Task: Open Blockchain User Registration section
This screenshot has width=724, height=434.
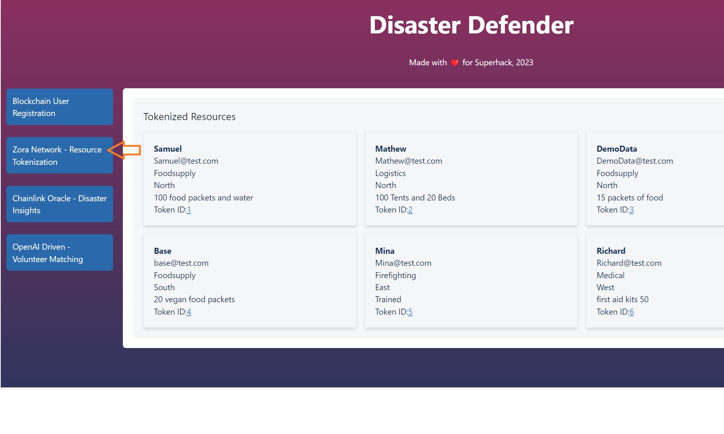Action: 60,107
